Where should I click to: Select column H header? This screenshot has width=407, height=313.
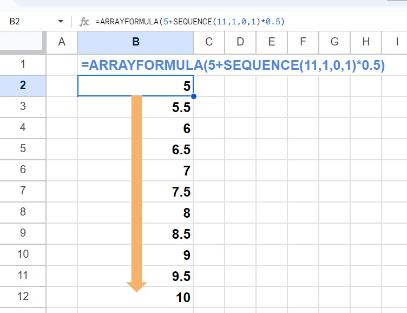coord(366,42)
